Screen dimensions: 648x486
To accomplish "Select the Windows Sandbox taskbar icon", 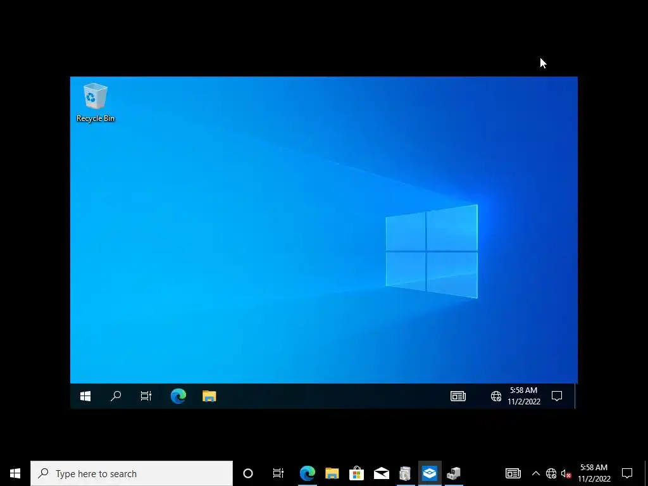I will pos(430,473).
